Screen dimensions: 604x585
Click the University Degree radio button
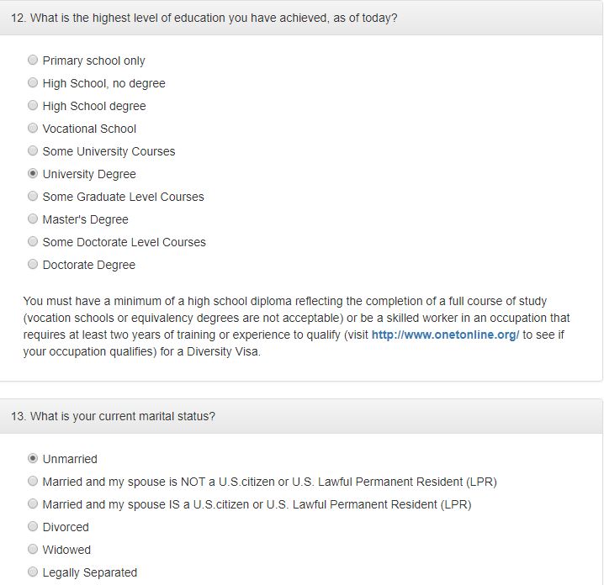coord(33,174)
